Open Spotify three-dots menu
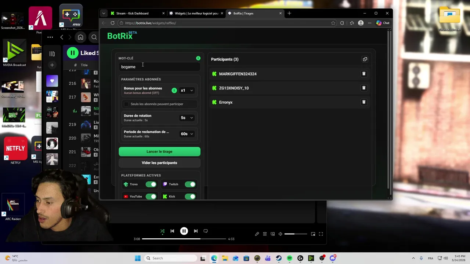Screen dimensions: 470x264 (x=50, y=37)
